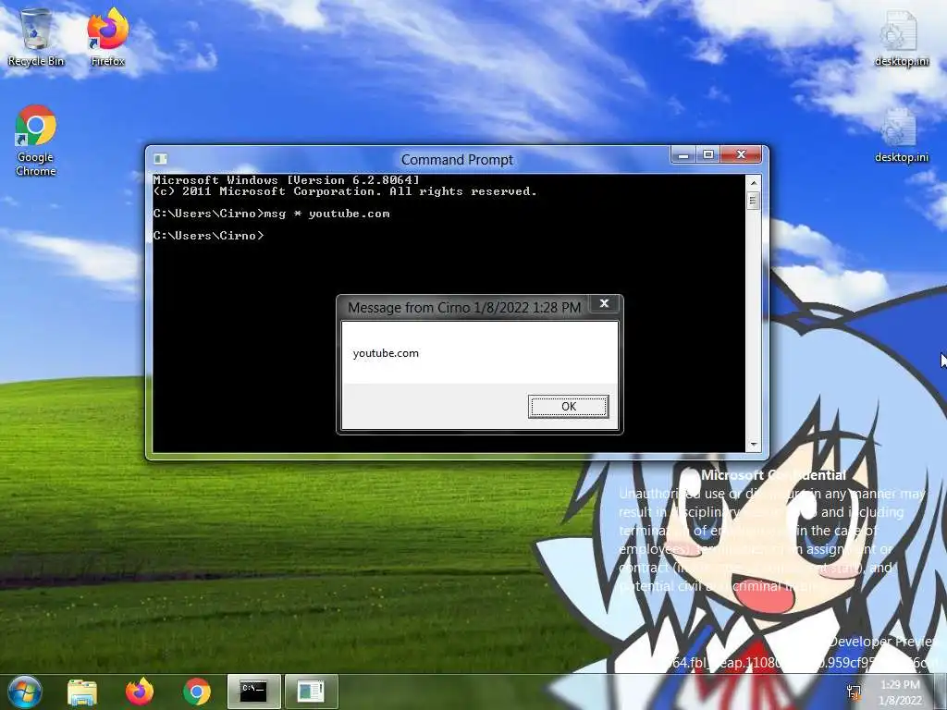This screenshot has width=947, height=710.
Task: Click the 'youtube.com' text in message dialog
Action: [386, 353]
